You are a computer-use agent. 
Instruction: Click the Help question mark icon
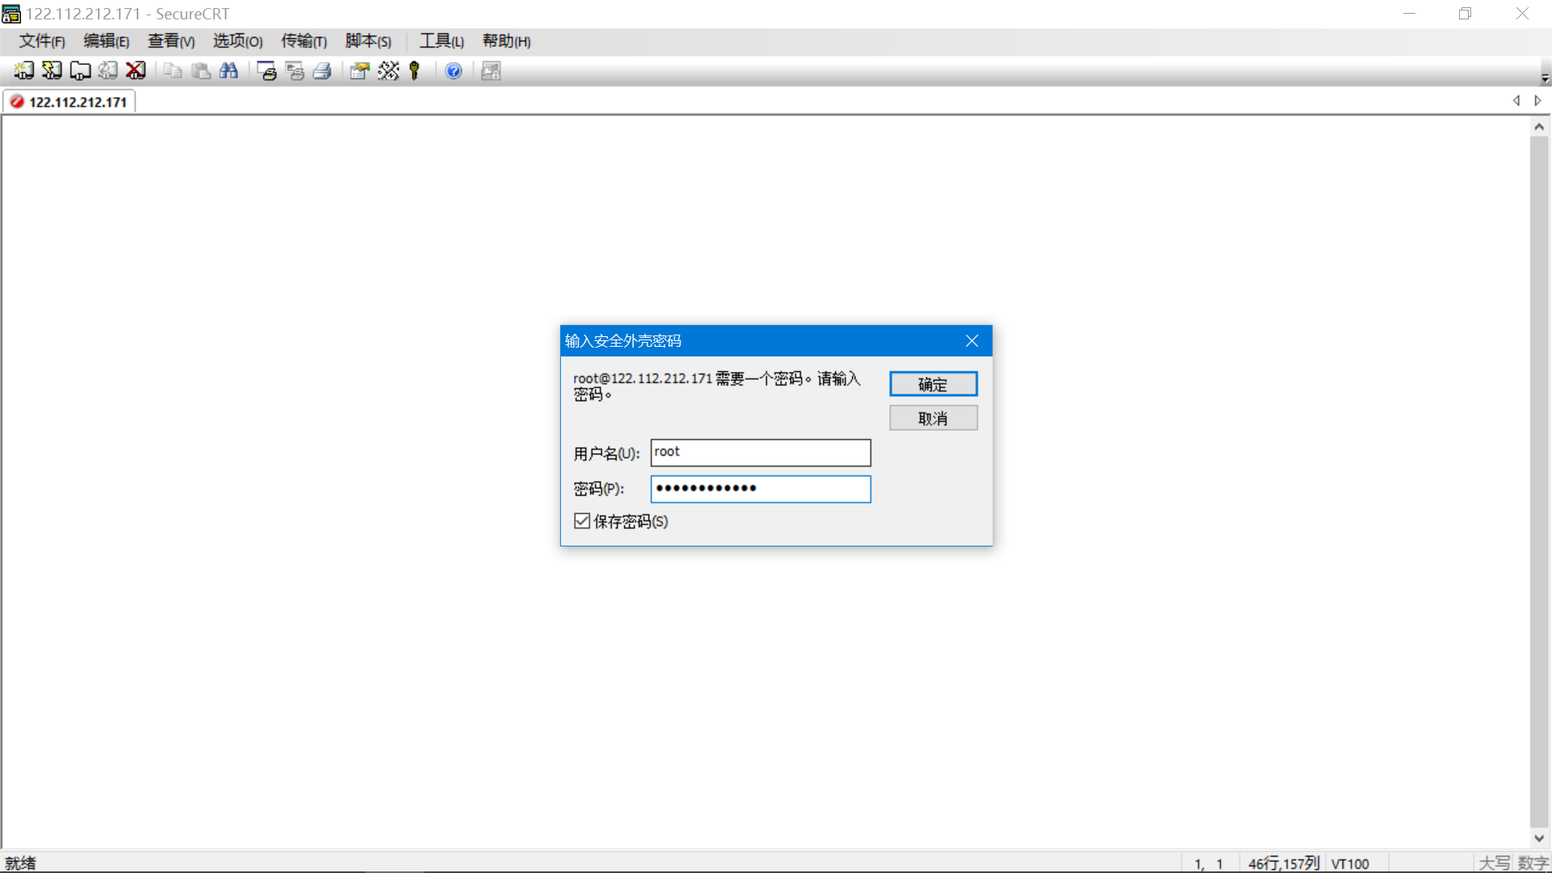coord(453,71)
